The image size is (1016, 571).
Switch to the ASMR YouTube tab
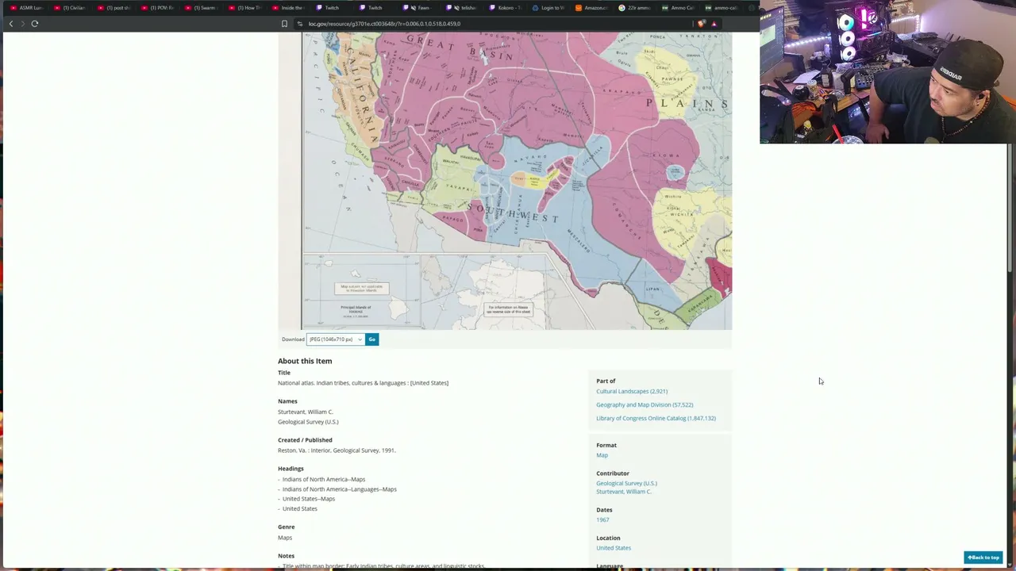pyautogui.click(x=27, y=8)
